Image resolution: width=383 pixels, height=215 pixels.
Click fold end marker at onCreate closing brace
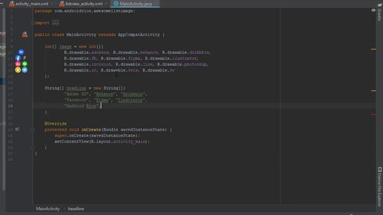(x=32, y=148)
